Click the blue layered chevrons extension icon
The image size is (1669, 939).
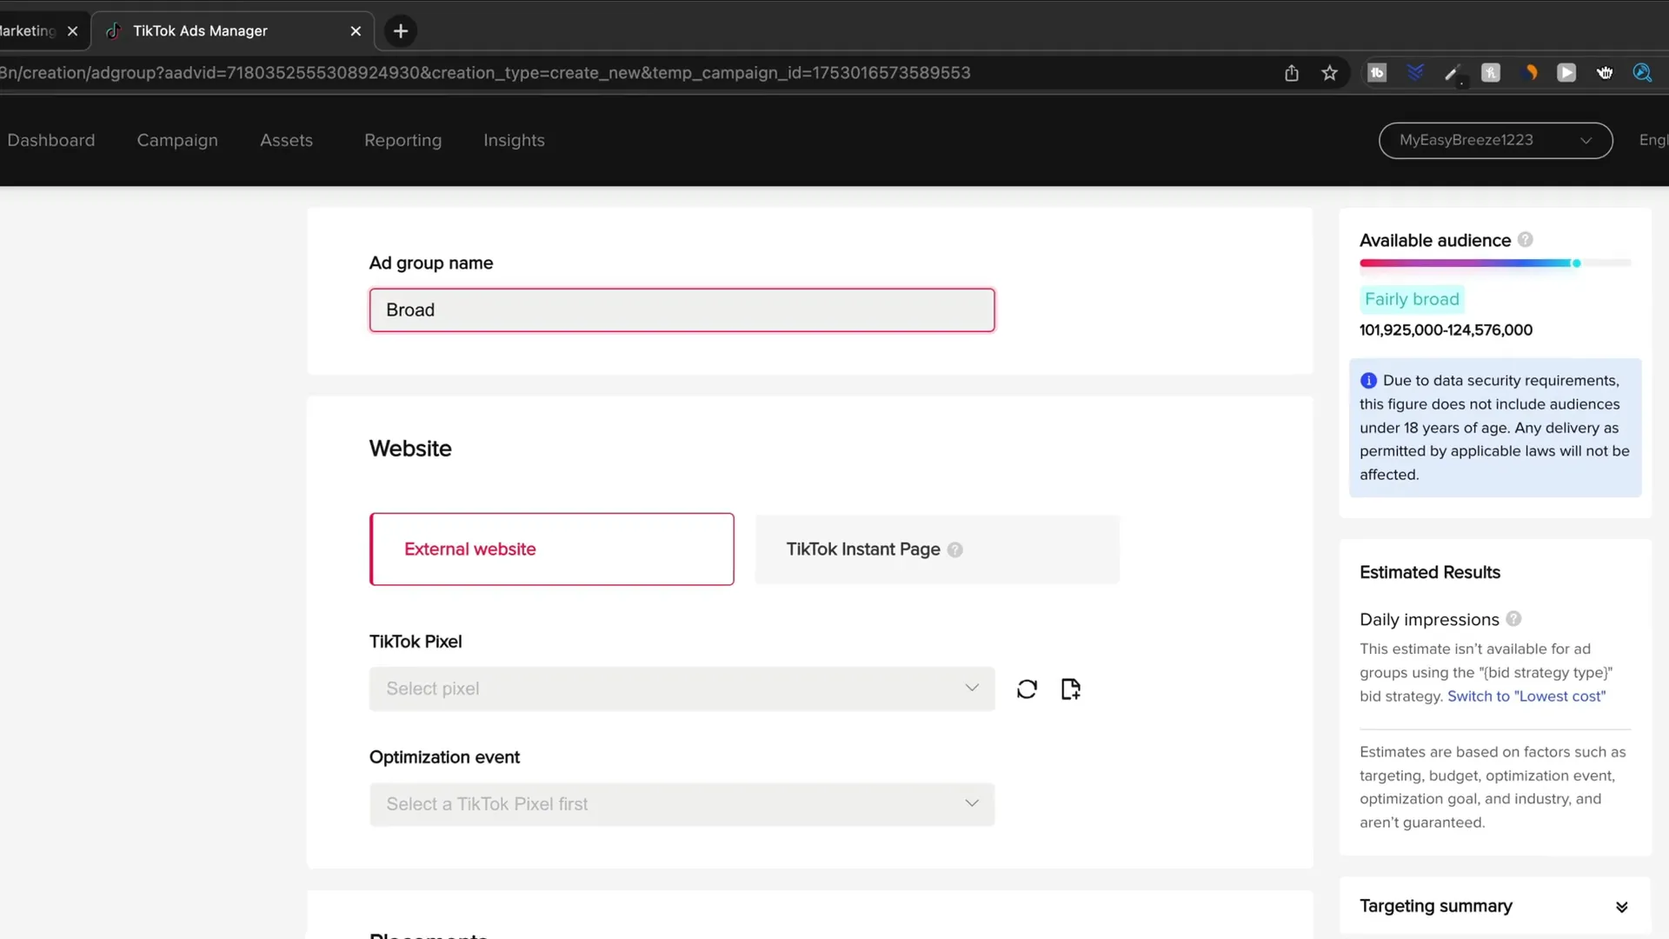pos(1416,73)
